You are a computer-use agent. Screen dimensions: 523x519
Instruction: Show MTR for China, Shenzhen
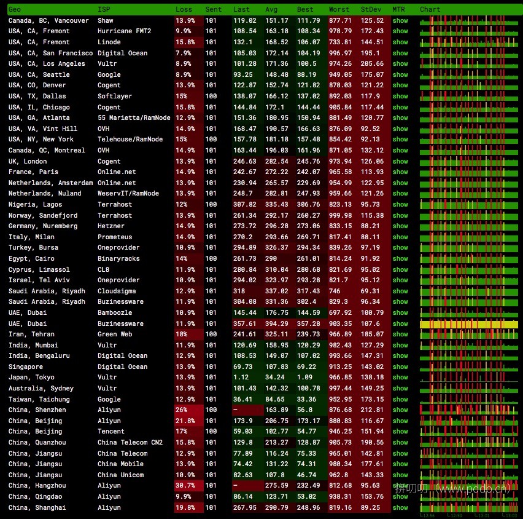pos(400,410)
